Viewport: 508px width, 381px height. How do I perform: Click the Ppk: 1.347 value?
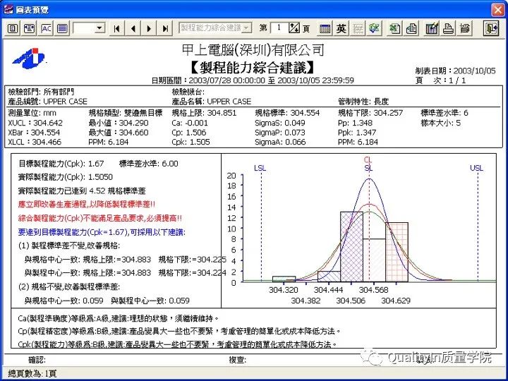[x=357, y=133]
